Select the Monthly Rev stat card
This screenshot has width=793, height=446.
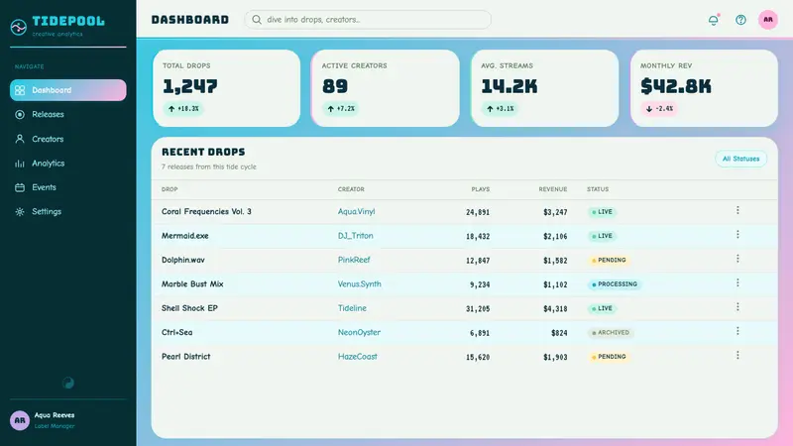click(x=704, y=88)
